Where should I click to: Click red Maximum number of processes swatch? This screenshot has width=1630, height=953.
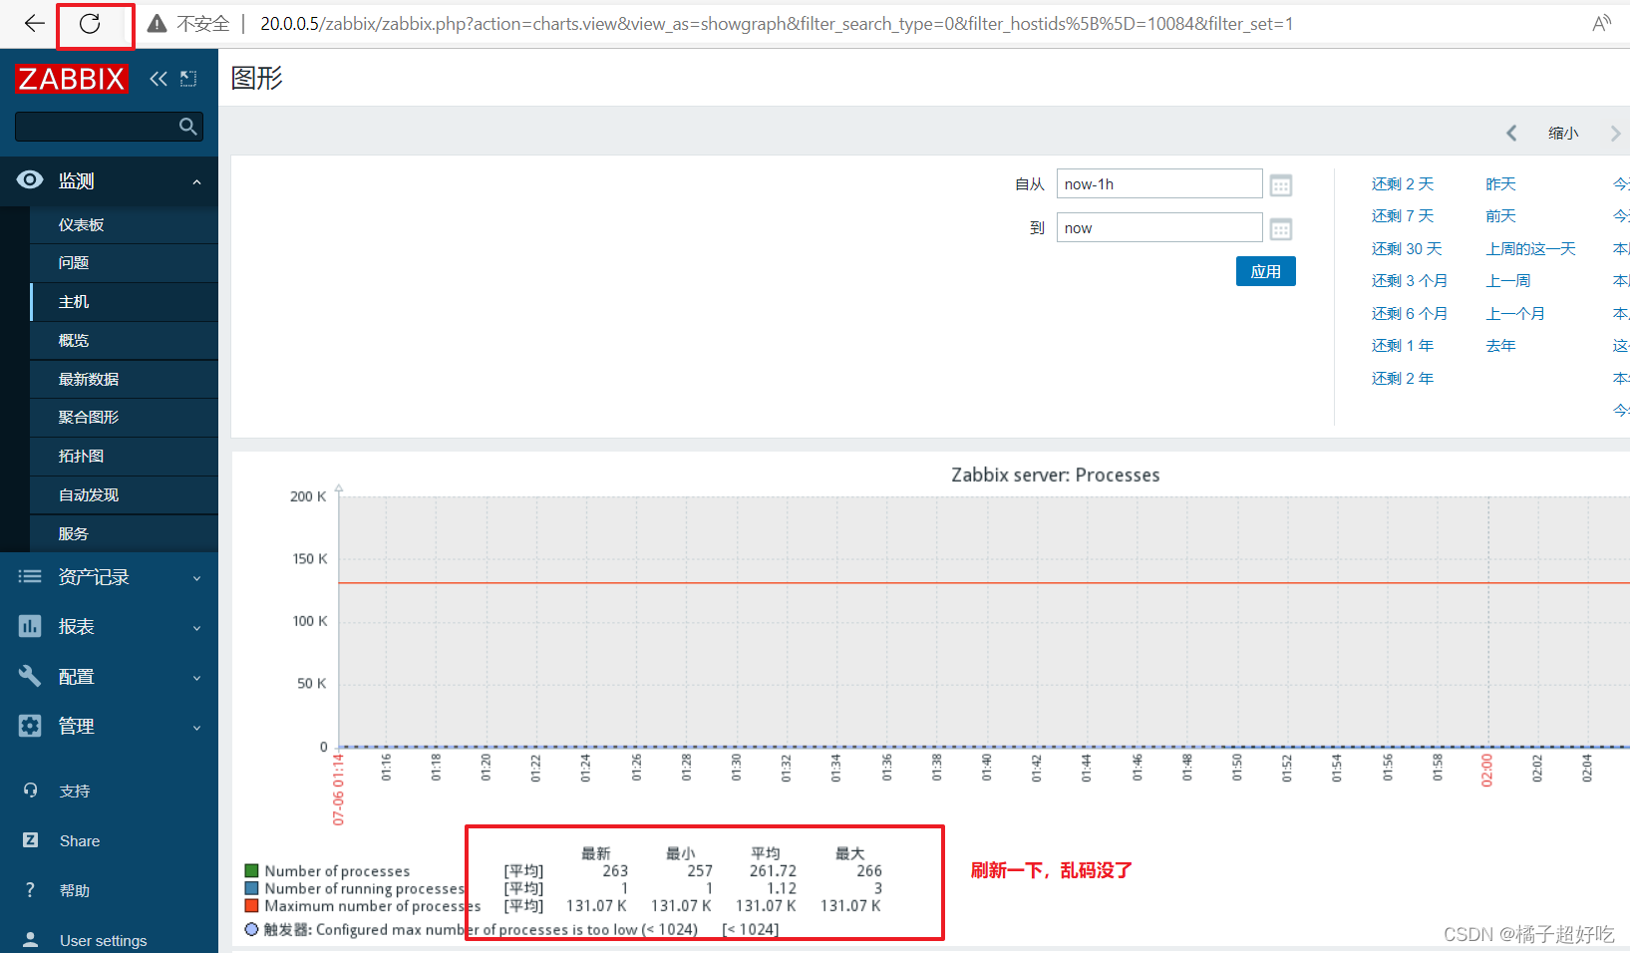[252, 906]
